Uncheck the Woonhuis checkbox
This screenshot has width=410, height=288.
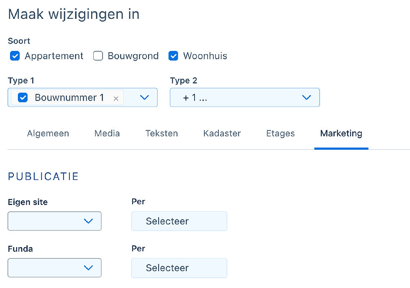pos(173,56)
